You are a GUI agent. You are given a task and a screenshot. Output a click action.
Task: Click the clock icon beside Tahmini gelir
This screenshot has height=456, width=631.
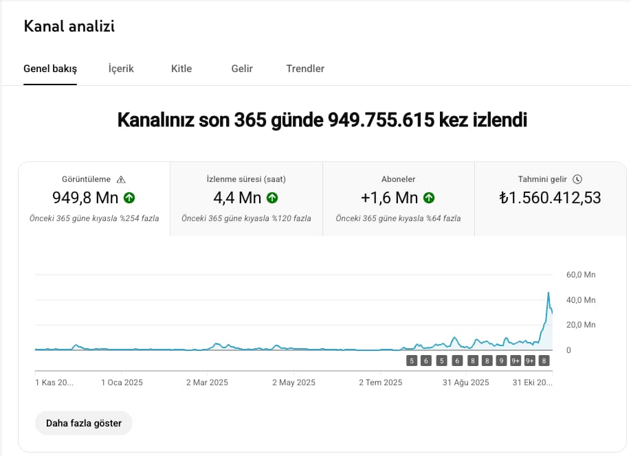577,179
